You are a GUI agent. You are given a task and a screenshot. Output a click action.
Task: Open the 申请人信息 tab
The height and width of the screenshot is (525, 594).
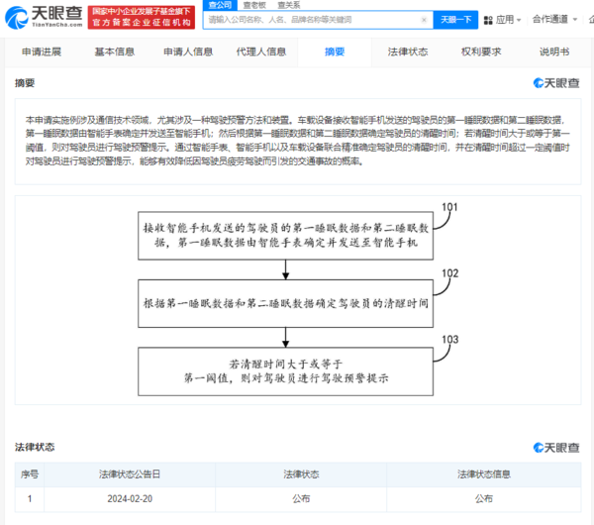(188, 52)
